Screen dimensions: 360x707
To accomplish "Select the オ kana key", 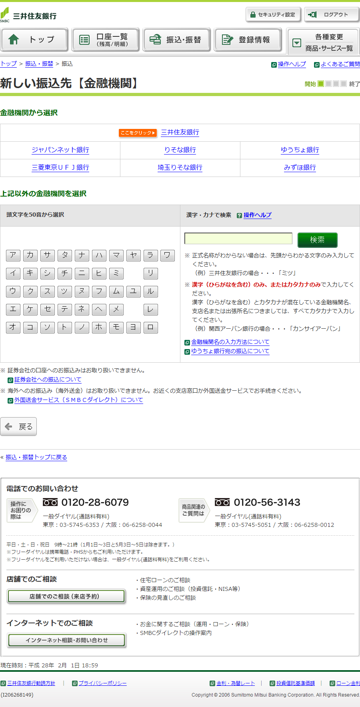I will coord(13,327).
